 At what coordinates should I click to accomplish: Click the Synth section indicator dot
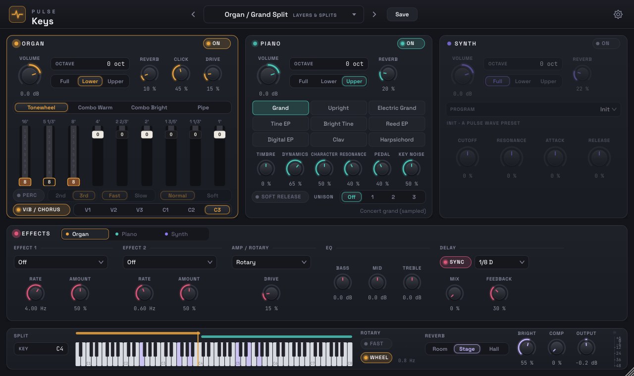coord(449,44)
